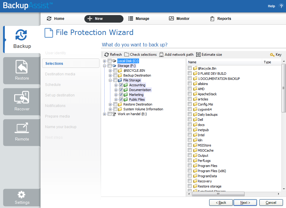Image resolution: width=286 pixels, height=208 pixels.
Task: Open the Remote section icon
Action: (x=22, y=128)
